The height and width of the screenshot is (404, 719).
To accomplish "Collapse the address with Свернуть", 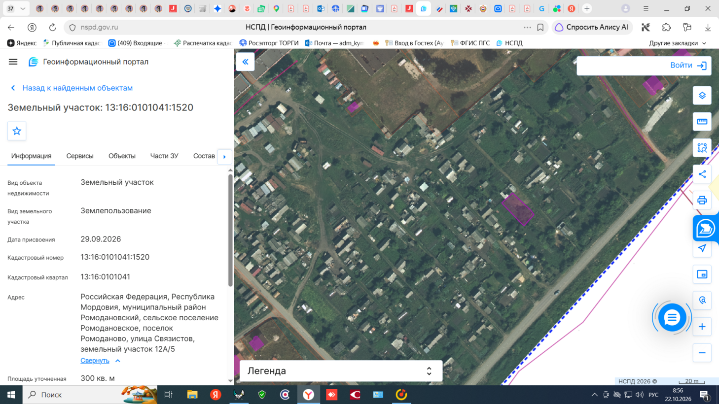I will click(x=100, y=361).
